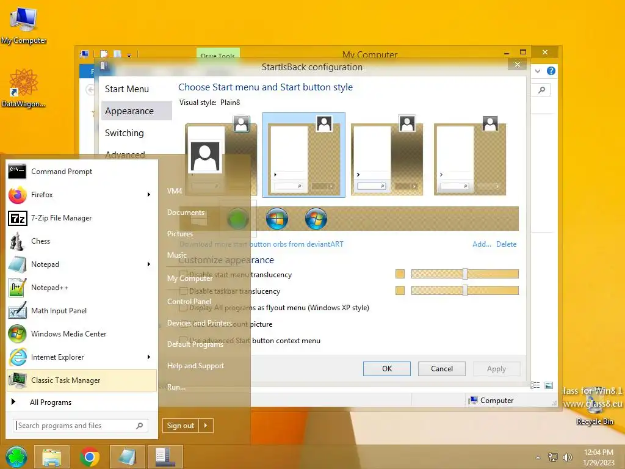Image resolution: width=625 pixels, height=469 pixels.
Task: Open 7-Zip File Manager entry
Action: coord(82,218)
